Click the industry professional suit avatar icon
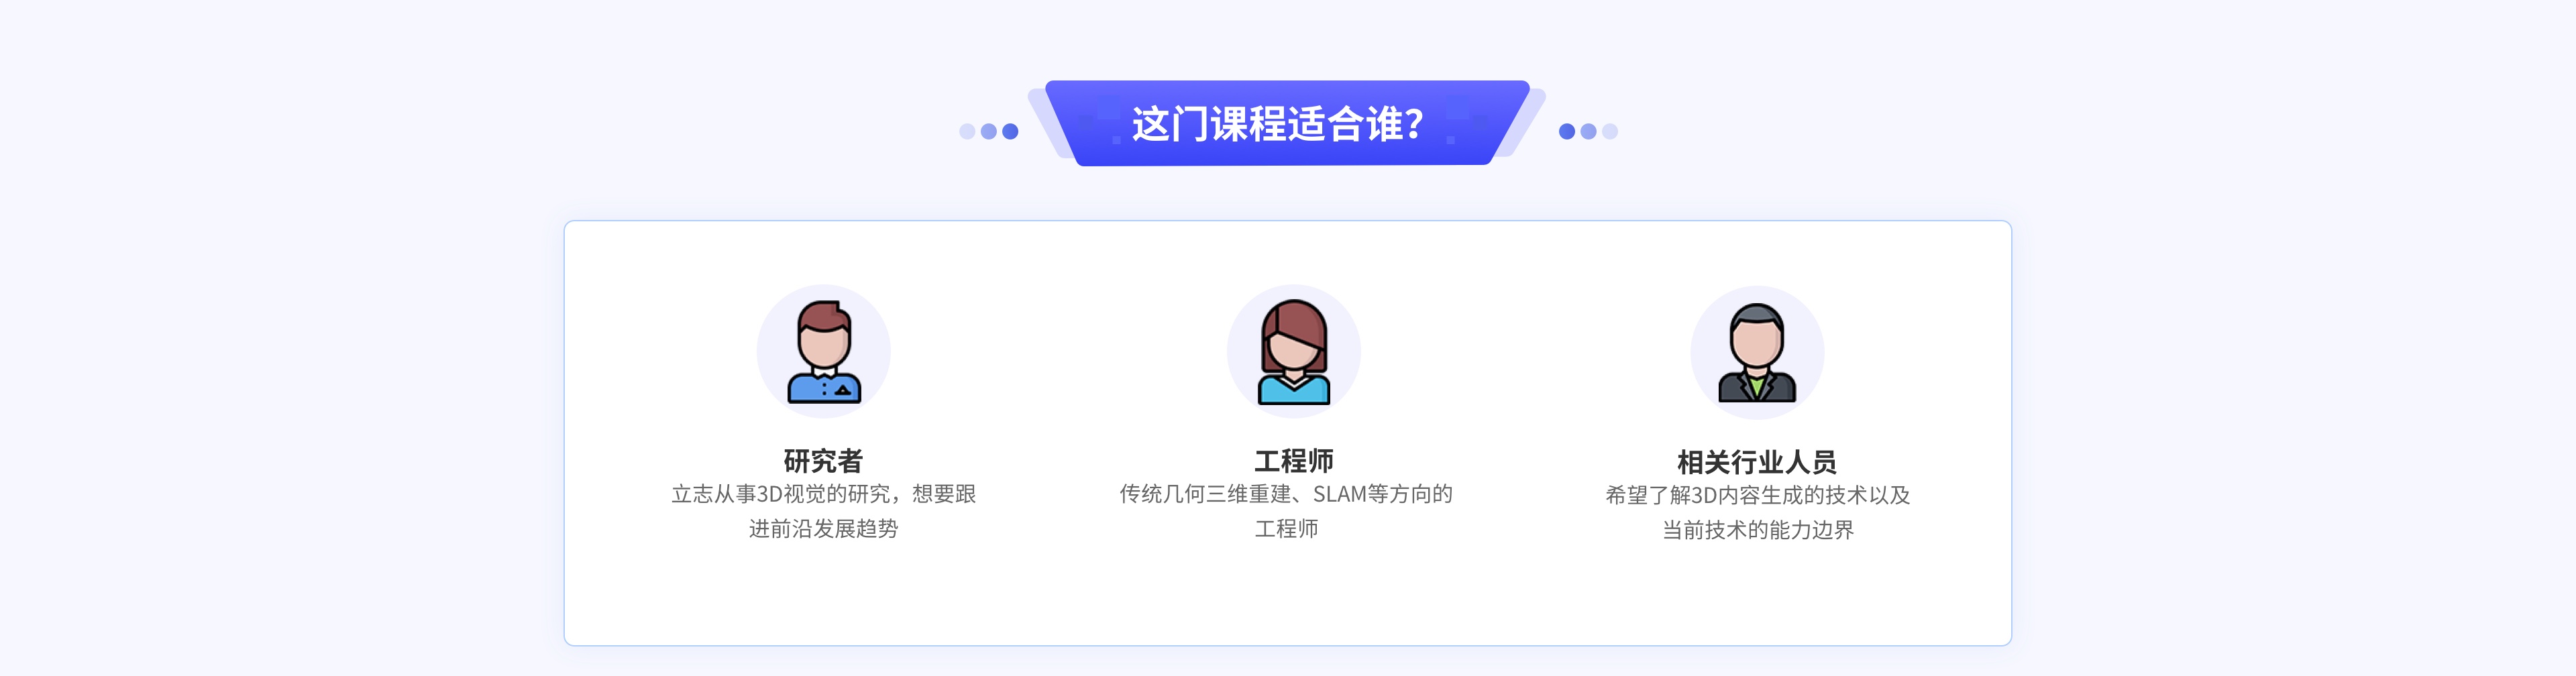This screenshot has width=2576, height=676. tap(1757, 352)
